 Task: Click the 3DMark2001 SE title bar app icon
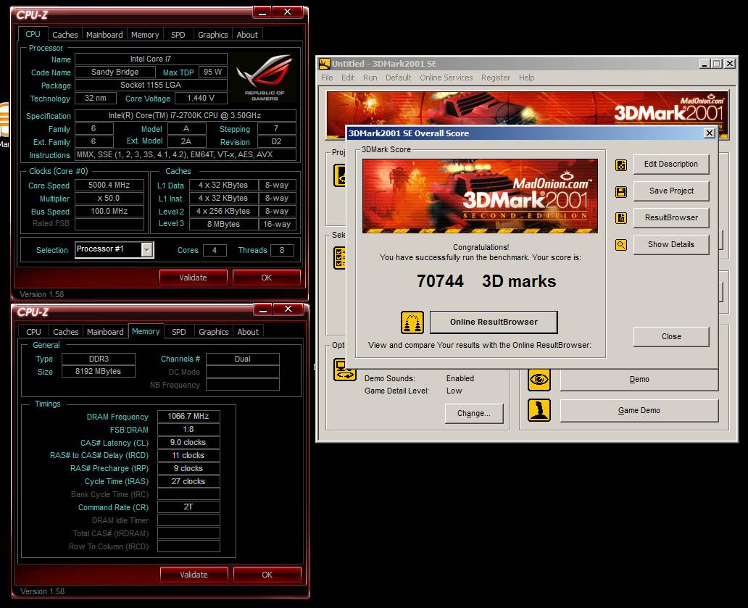tap(325, 64)
